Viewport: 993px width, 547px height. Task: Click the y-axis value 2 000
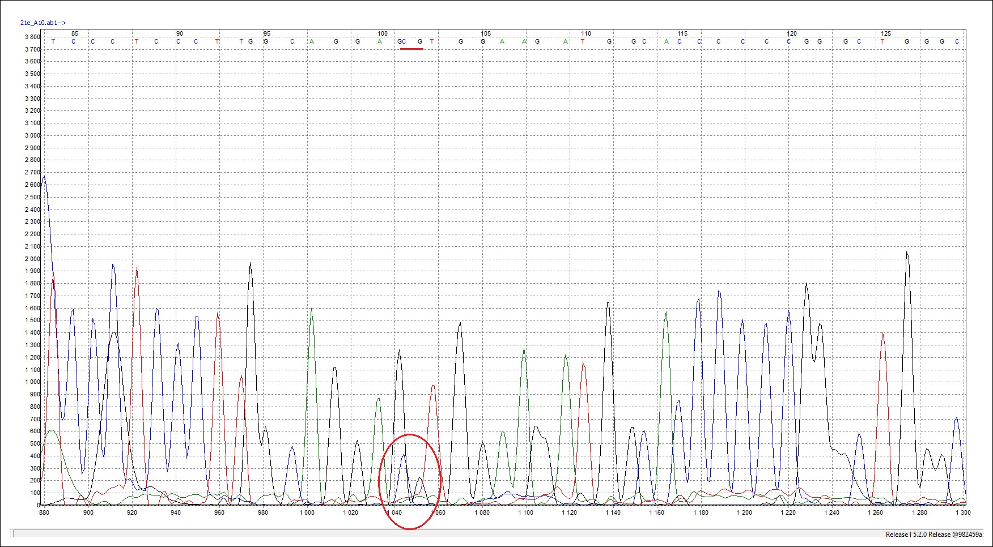(32, 259)
